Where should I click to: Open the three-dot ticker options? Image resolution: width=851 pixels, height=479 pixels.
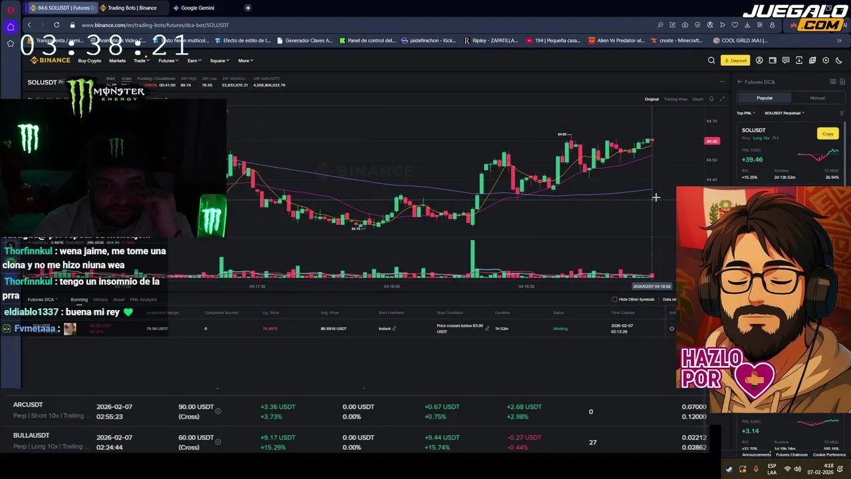[x=722, y=82]
